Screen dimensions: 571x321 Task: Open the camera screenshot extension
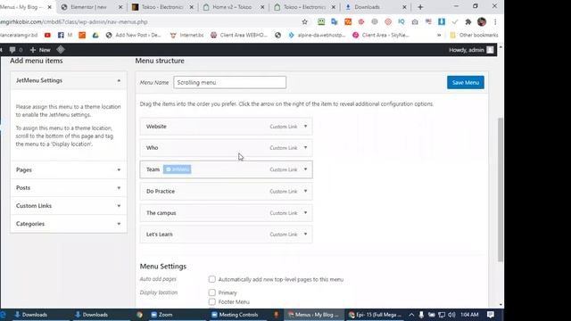click(415, 21)
